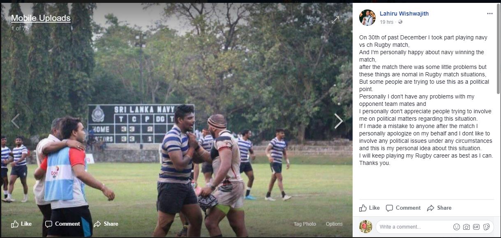
Task: Like the photo from the overlay bar
Action: coord(21,224)
